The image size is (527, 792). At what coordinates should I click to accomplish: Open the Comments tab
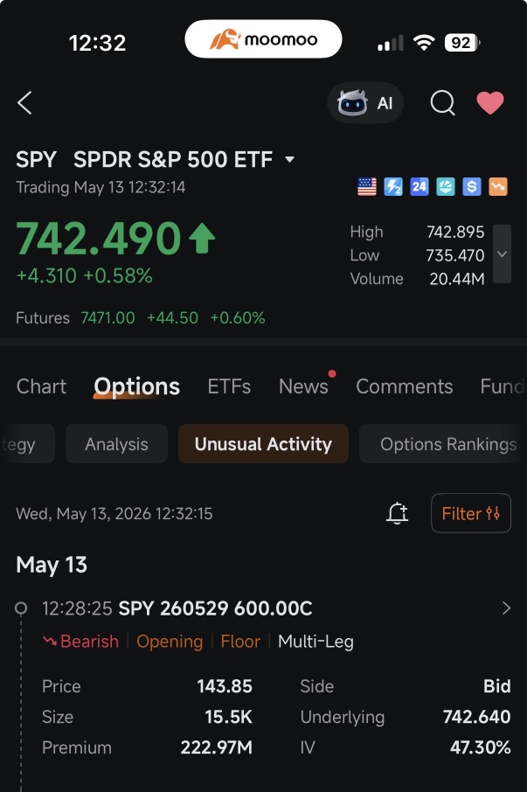point(405,386)
